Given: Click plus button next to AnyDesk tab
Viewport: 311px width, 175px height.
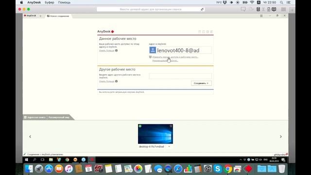Looking at the screenshot, I should coord(40,16).
